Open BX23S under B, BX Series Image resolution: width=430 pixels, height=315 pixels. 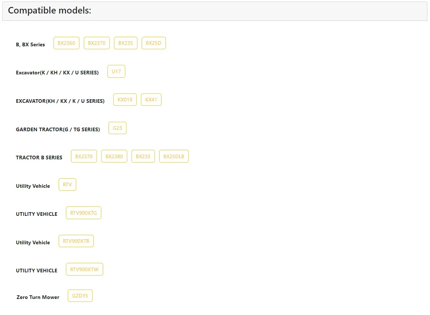click(x=125, y=43)
